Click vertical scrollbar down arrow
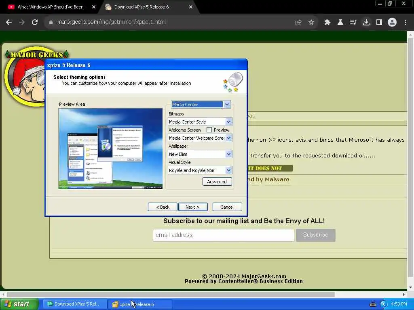Viewport: 414px width, 310px height. 410,287
